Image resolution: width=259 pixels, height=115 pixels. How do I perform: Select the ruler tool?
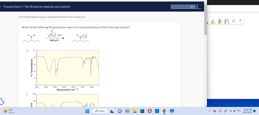(227, 22)
